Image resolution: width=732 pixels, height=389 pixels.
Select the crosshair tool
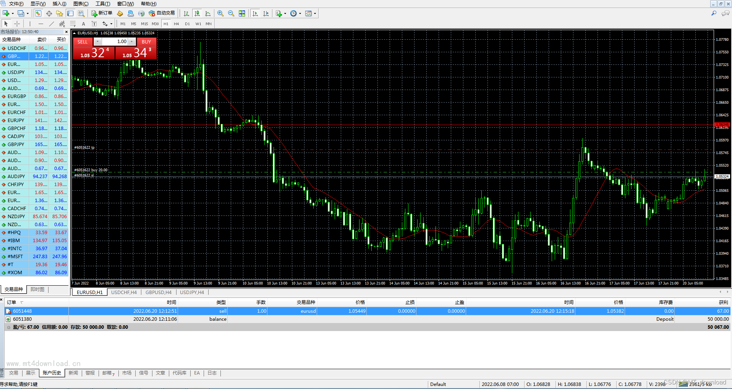[17, 24]
